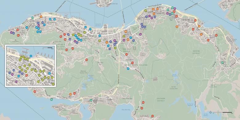Select the isolated purple marker east of Wan Chai

(x=141, y=34)
